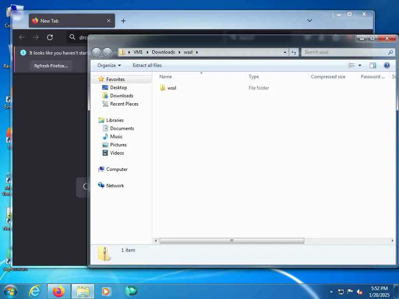
Task: Click the horizontal scrollbar thumb
Action: (x=232, y=241)
